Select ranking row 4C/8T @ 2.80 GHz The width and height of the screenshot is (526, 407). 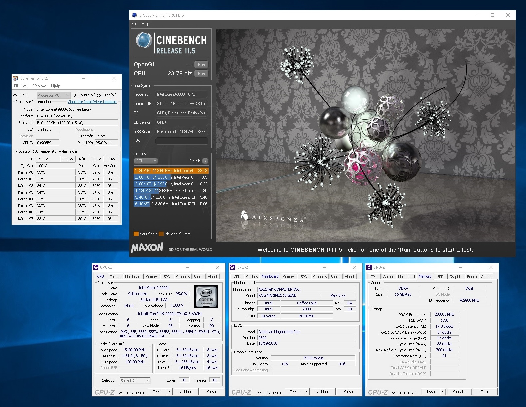point(171,204)
